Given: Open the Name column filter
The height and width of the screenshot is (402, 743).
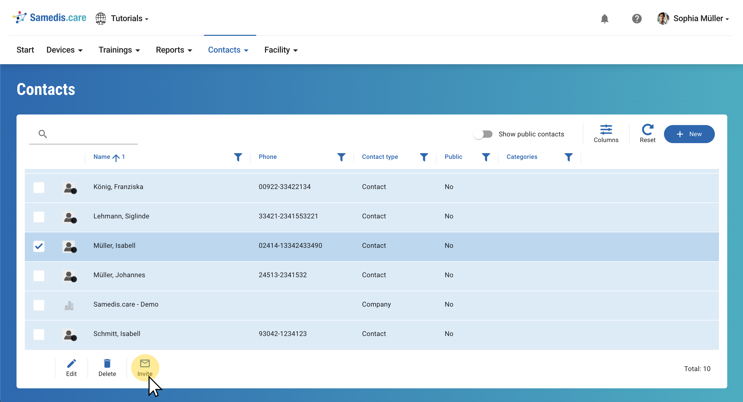Looking at the screenshot, I should click(x=238, y=157).
